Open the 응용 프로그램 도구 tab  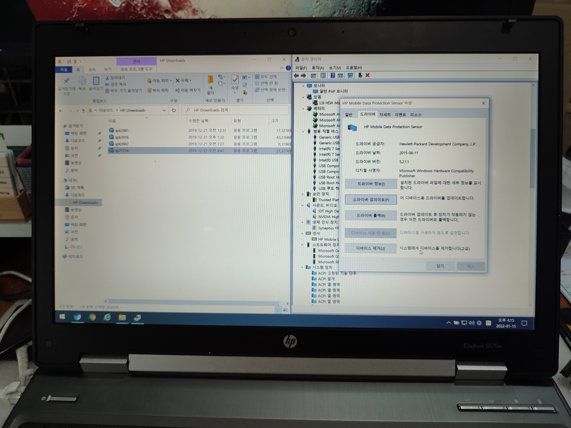tap(137, 69)
